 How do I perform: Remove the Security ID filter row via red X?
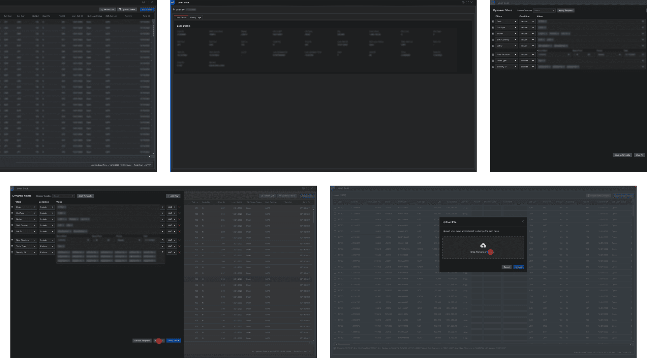tap(179, 252)
